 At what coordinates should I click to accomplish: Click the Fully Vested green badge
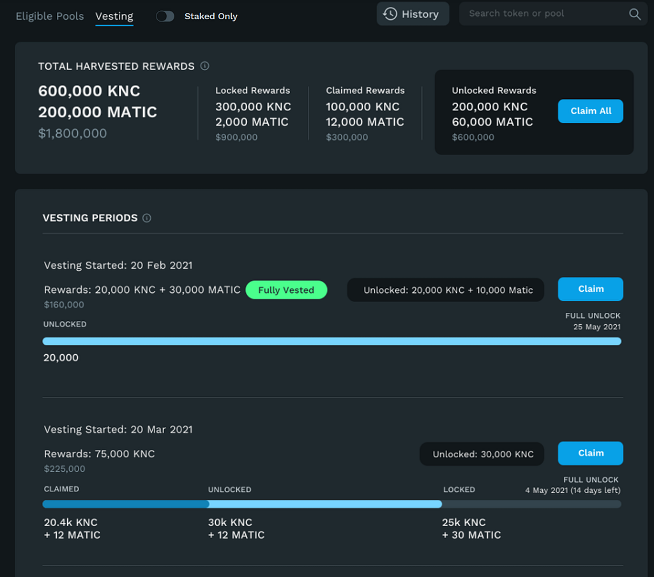286,290
